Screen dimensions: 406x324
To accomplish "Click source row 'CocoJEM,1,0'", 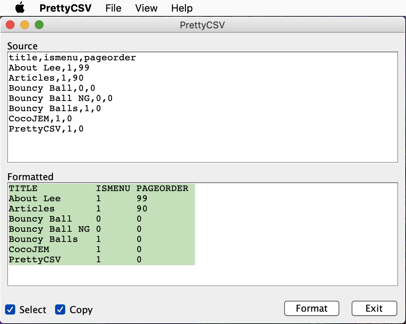I will [40, 118].
